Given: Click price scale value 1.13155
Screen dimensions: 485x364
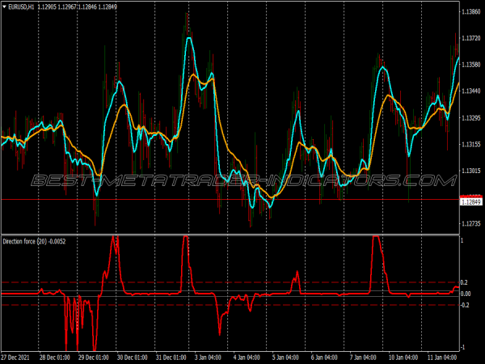Looking at the screenshot, I should 470,144.
